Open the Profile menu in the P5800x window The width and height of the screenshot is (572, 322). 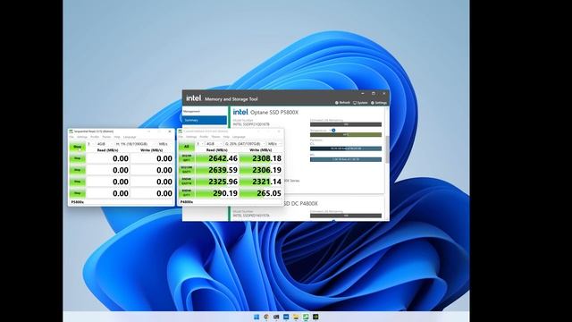(95, 137)
